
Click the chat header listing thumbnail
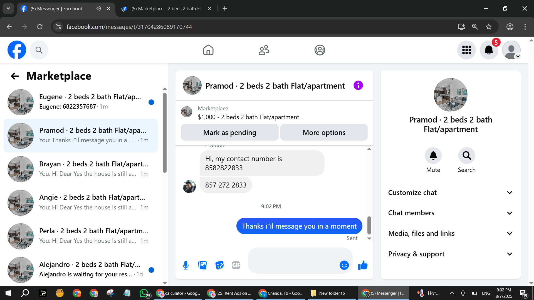pyautogui.click(x=192, y=85)
